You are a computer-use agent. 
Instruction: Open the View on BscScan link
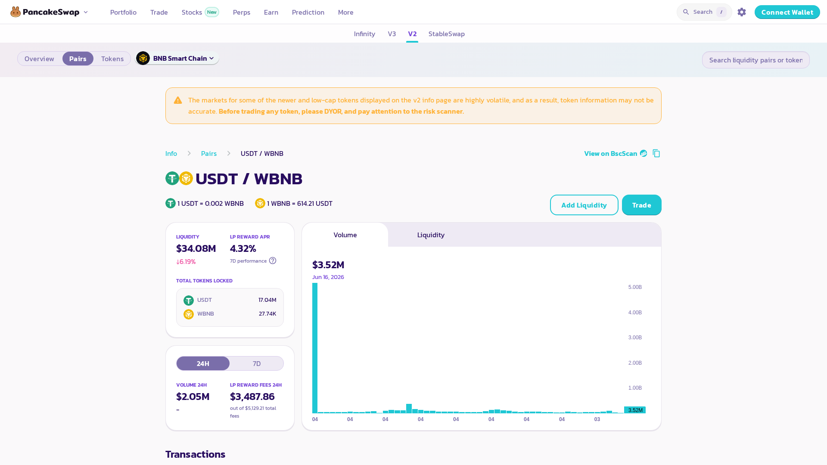[611, 153]
